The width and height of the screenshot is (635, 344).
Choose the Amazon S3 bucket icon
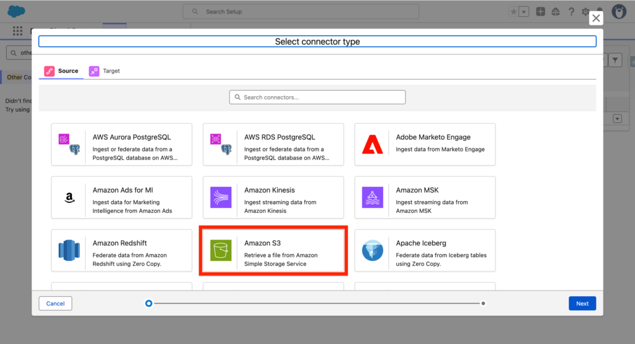point(221,250)
